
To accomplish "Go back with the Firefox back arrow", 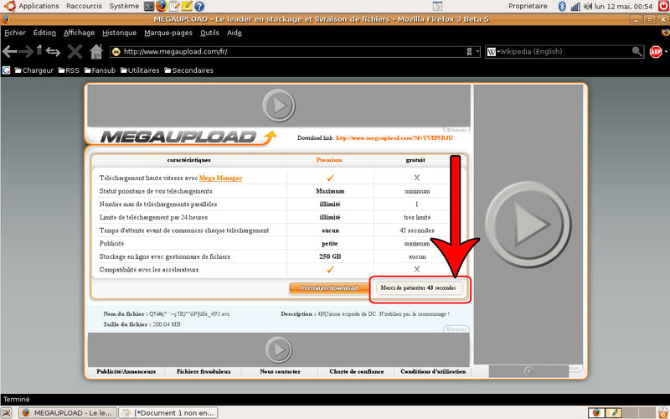I will [x=10, y=52].
